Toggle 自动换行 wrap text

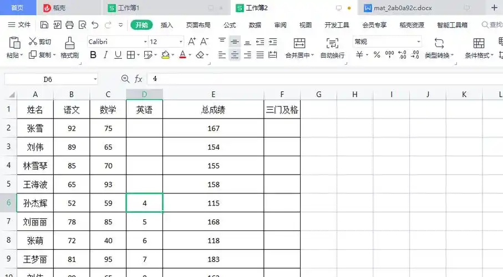click(x=332, y=48)
